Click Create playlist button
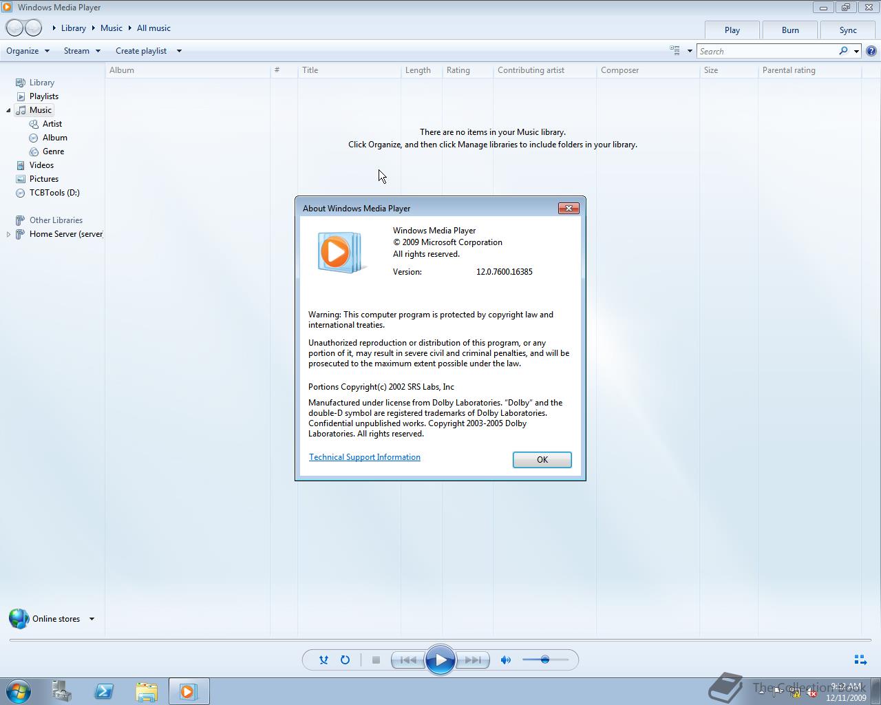 pyautogui.click(x=141, y=51)
